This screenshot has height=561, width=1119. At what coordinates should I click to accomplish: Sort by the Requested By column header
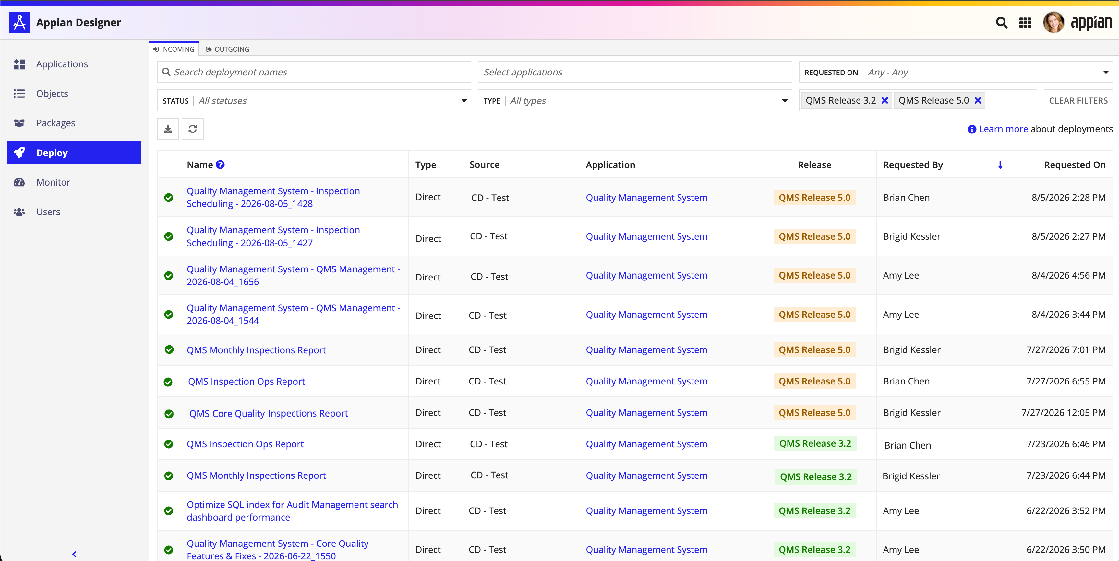coord(913,165)
